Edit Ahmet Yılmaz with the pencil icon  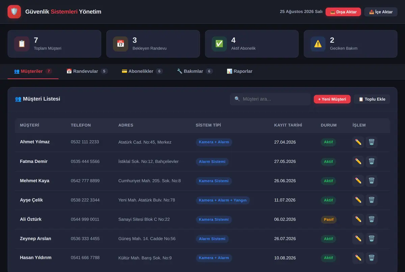pyautogui.click(x=358, y=142)
